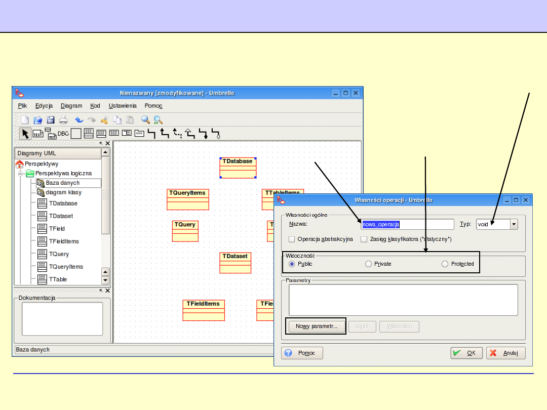547x410 pixels.
Task: Click the scissors Cut icon
Action: point(104,120)
